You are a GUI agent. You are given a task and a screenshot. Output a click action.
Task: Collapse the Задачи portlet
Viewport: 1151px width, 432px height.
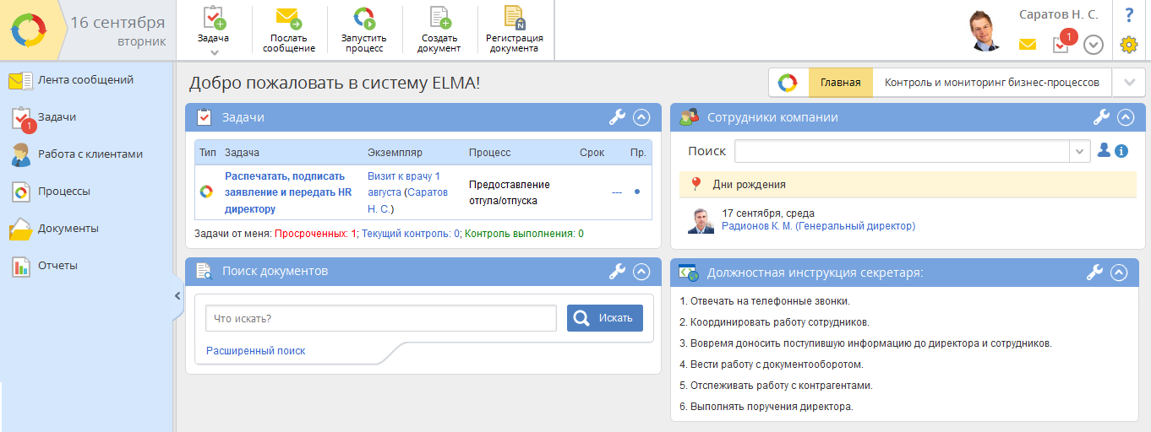[641, 117]
